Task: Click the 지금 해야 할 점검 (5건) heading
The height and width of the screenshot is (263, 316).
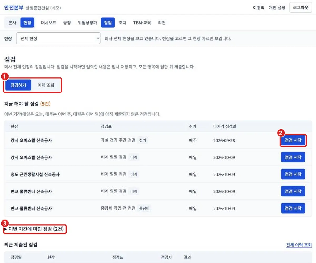Action: 28,104
